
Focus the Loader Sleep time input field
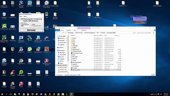[25, 26]
